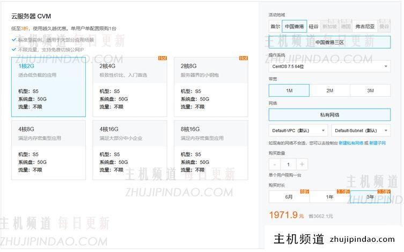The width and height of the screenshot is (404, 252).
Task: Select the 4核8G memory-intensive plan
Action: [48, 149]
